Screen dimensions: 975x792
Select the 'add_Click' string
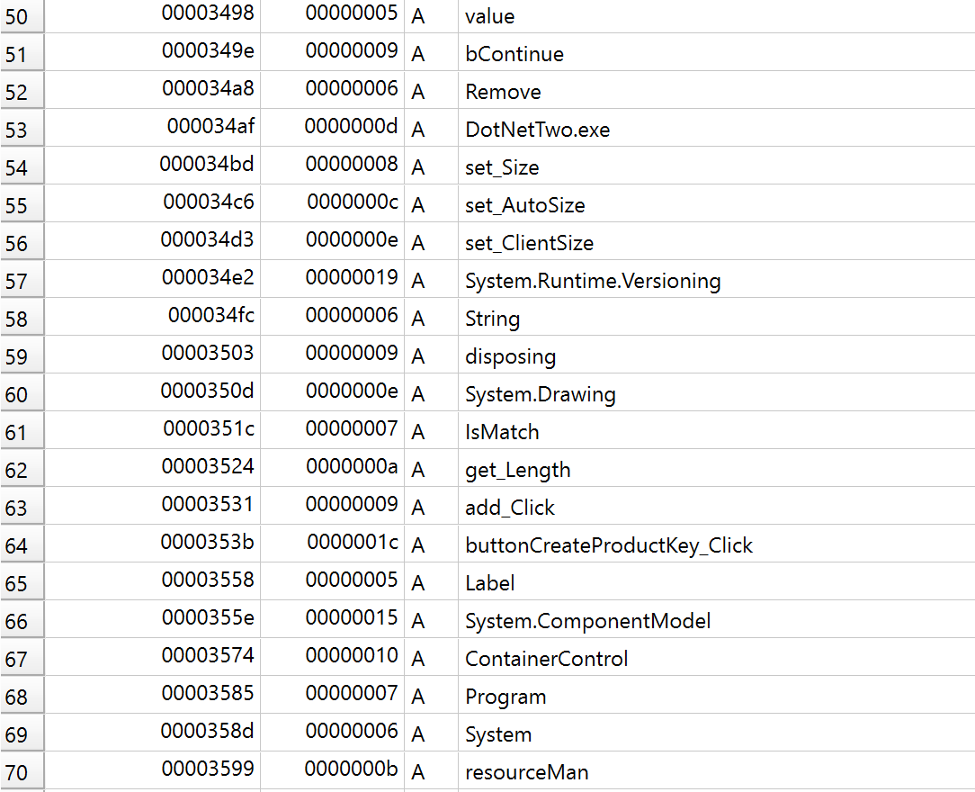click(x=510, y=508)
